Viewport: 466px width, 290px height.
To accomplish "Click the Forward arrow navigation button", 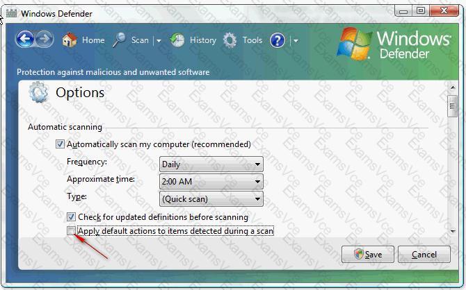I will coord(45,39).
